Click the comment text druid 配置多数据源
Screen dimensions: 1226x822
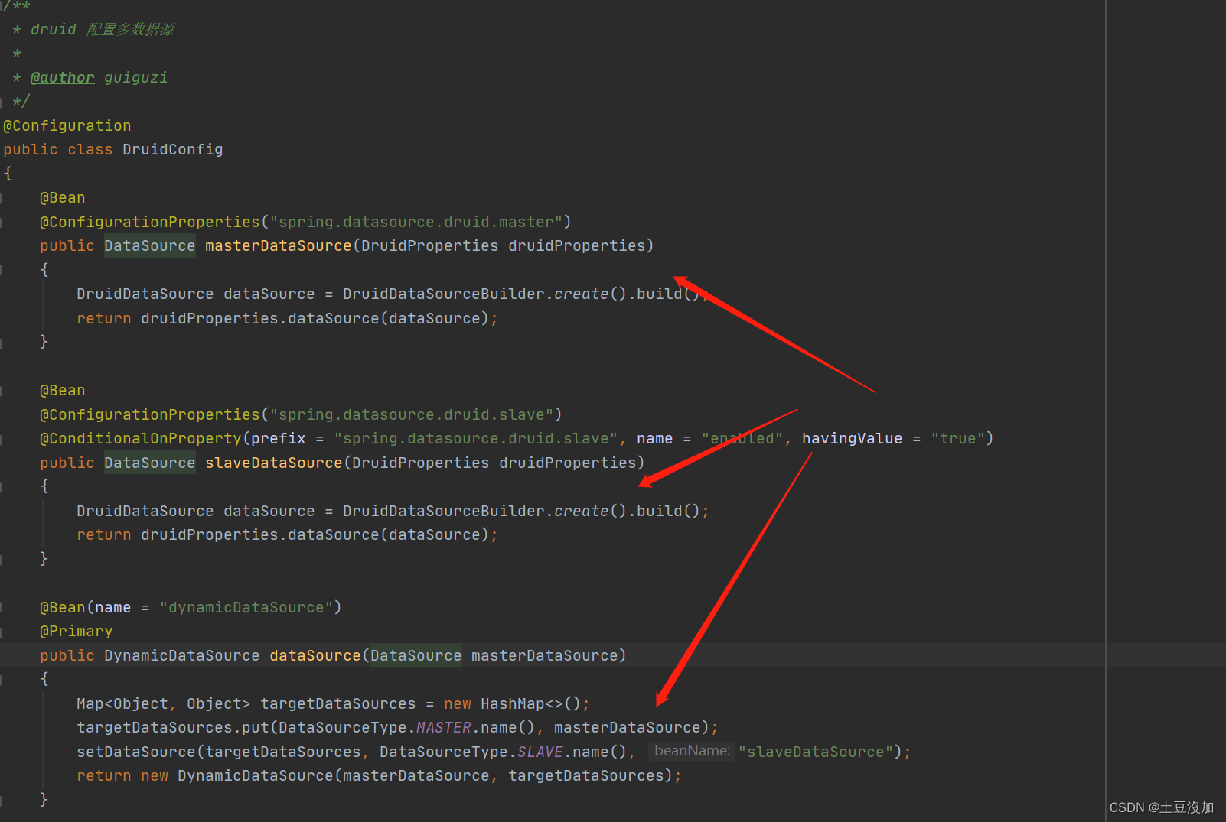pyautogui.click(x=103, y=29)
